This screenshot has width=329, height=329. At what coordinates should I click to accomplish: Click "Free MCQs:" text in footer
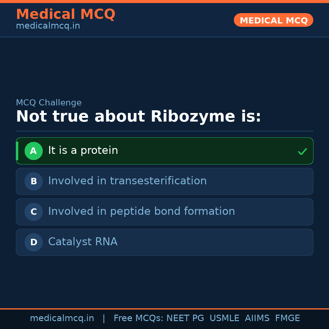pyautogui.click(x=138, y=318)
